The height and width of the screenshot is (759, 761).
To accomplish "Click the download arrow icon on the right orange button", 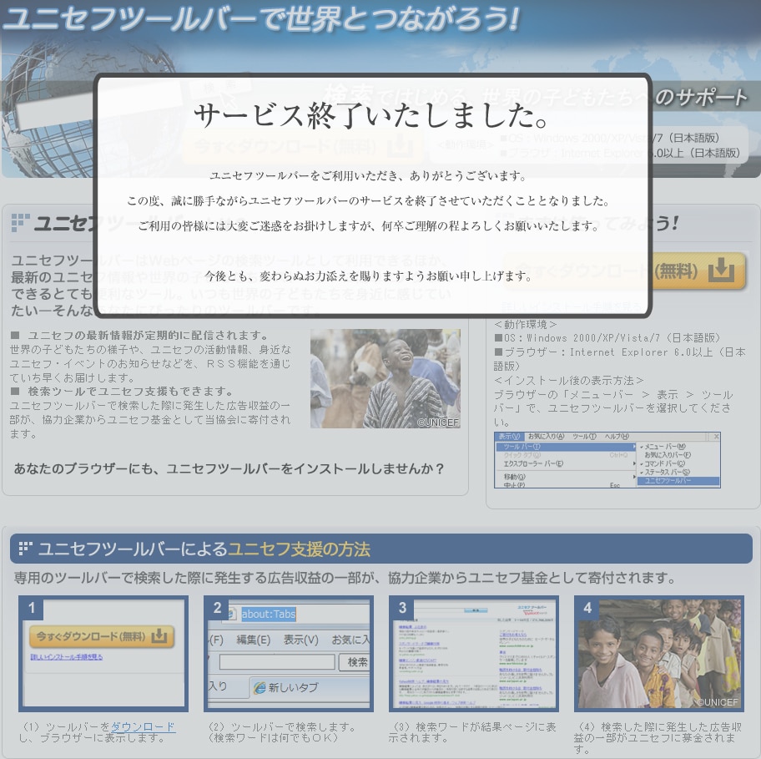I will click(x=720, y=271).
